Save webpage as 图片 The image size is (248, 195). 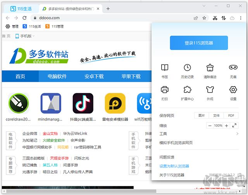click(201, 115)
